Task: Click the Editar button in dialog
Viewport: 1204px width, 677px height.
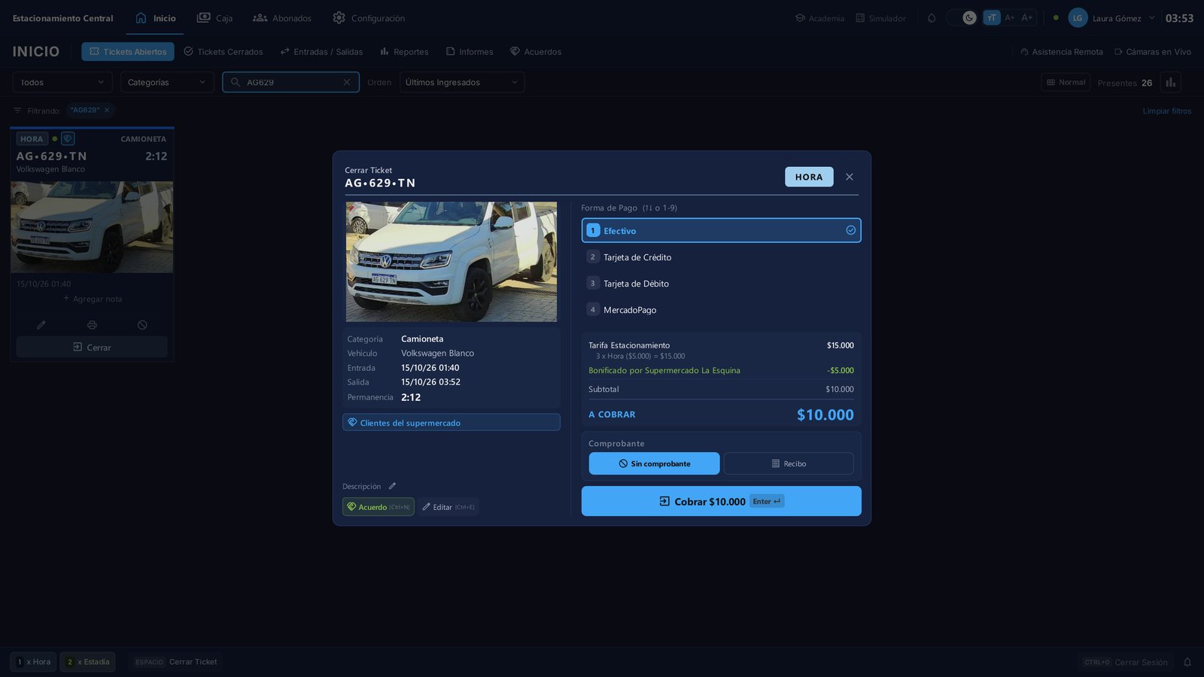Action: click(x=448, y=507)
